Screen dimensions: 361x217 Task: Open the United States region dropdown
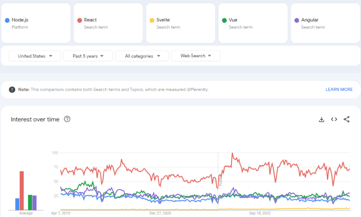[35, 56]
